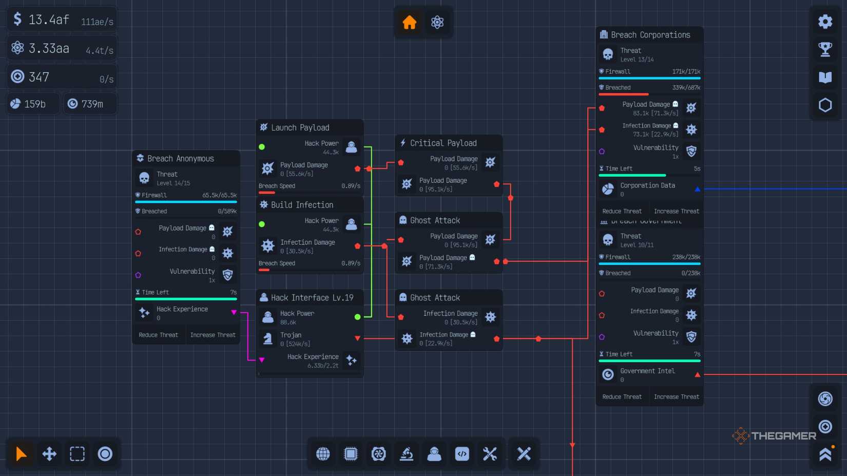Open the settings gear in top right corner
This screenshot has height=476, width=847.
[x=825, y=21]
